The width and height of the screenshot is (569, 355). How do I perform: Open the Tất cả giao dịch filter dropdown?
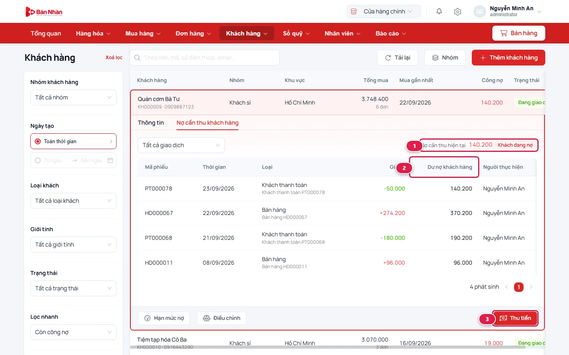[181, 145]
